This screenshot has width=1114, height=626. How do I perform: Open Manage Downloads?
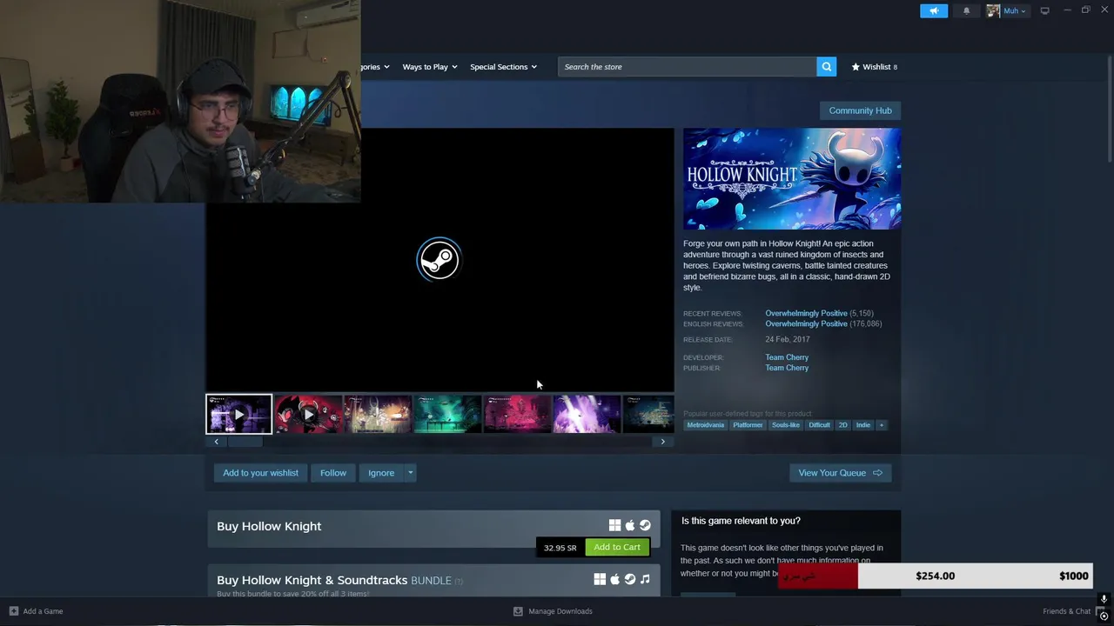point(553,611)
